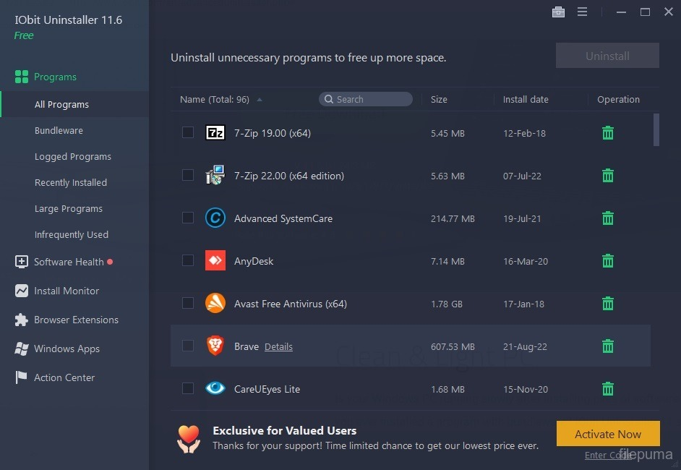Switch to Browser Extensions section
The image size is (681, 470).
pos(76,320)
